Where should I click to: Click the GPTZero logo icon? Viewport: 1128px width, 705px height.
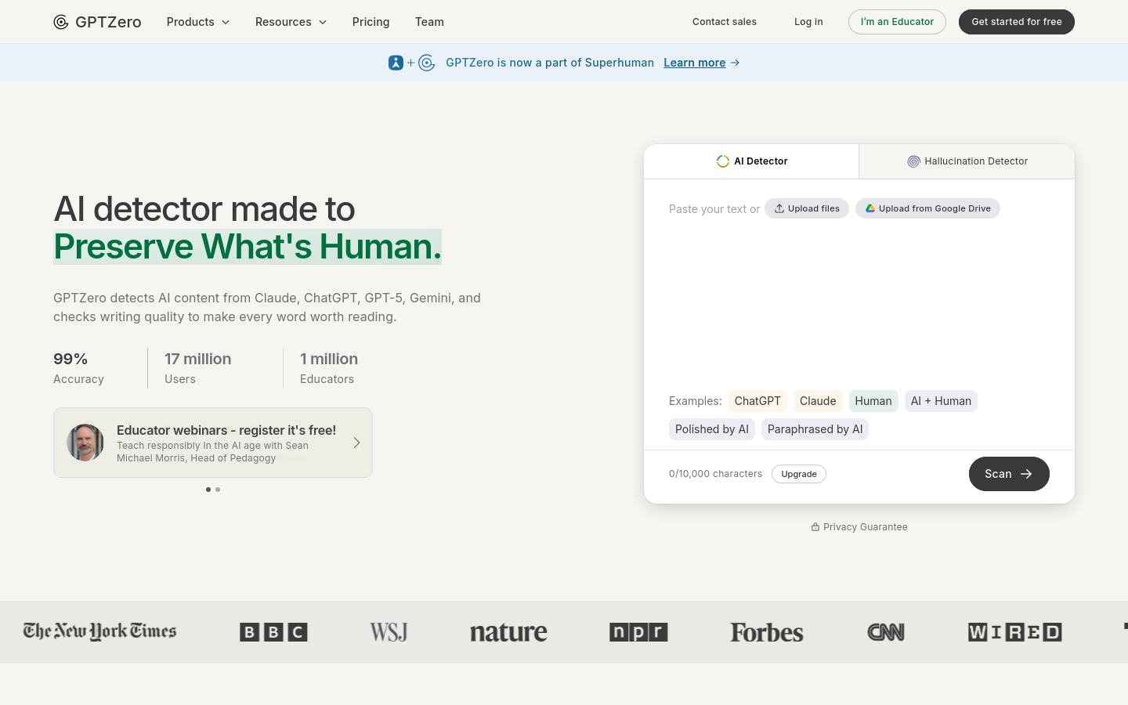[x=61, y=22]
